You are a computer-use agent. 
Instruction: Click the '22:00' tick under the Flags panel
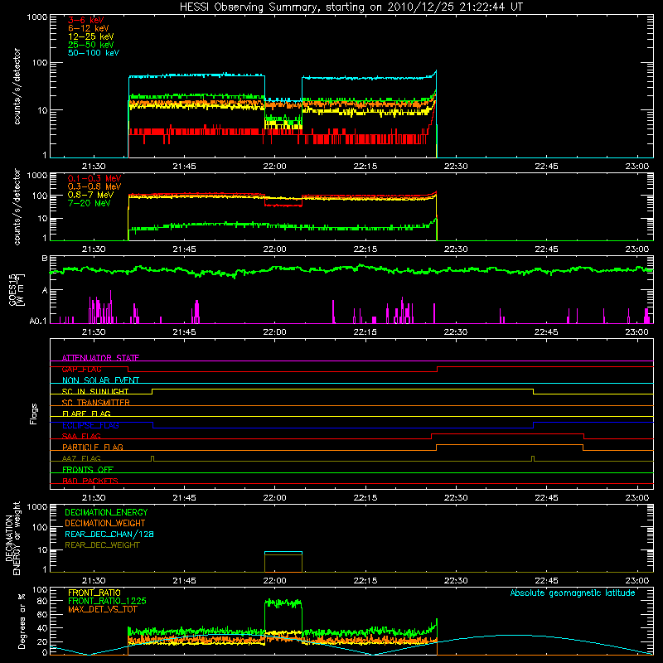tap(275, 498)
